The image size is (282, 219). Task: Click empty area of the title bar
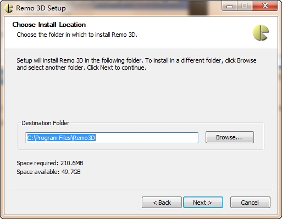click(143, 8)
